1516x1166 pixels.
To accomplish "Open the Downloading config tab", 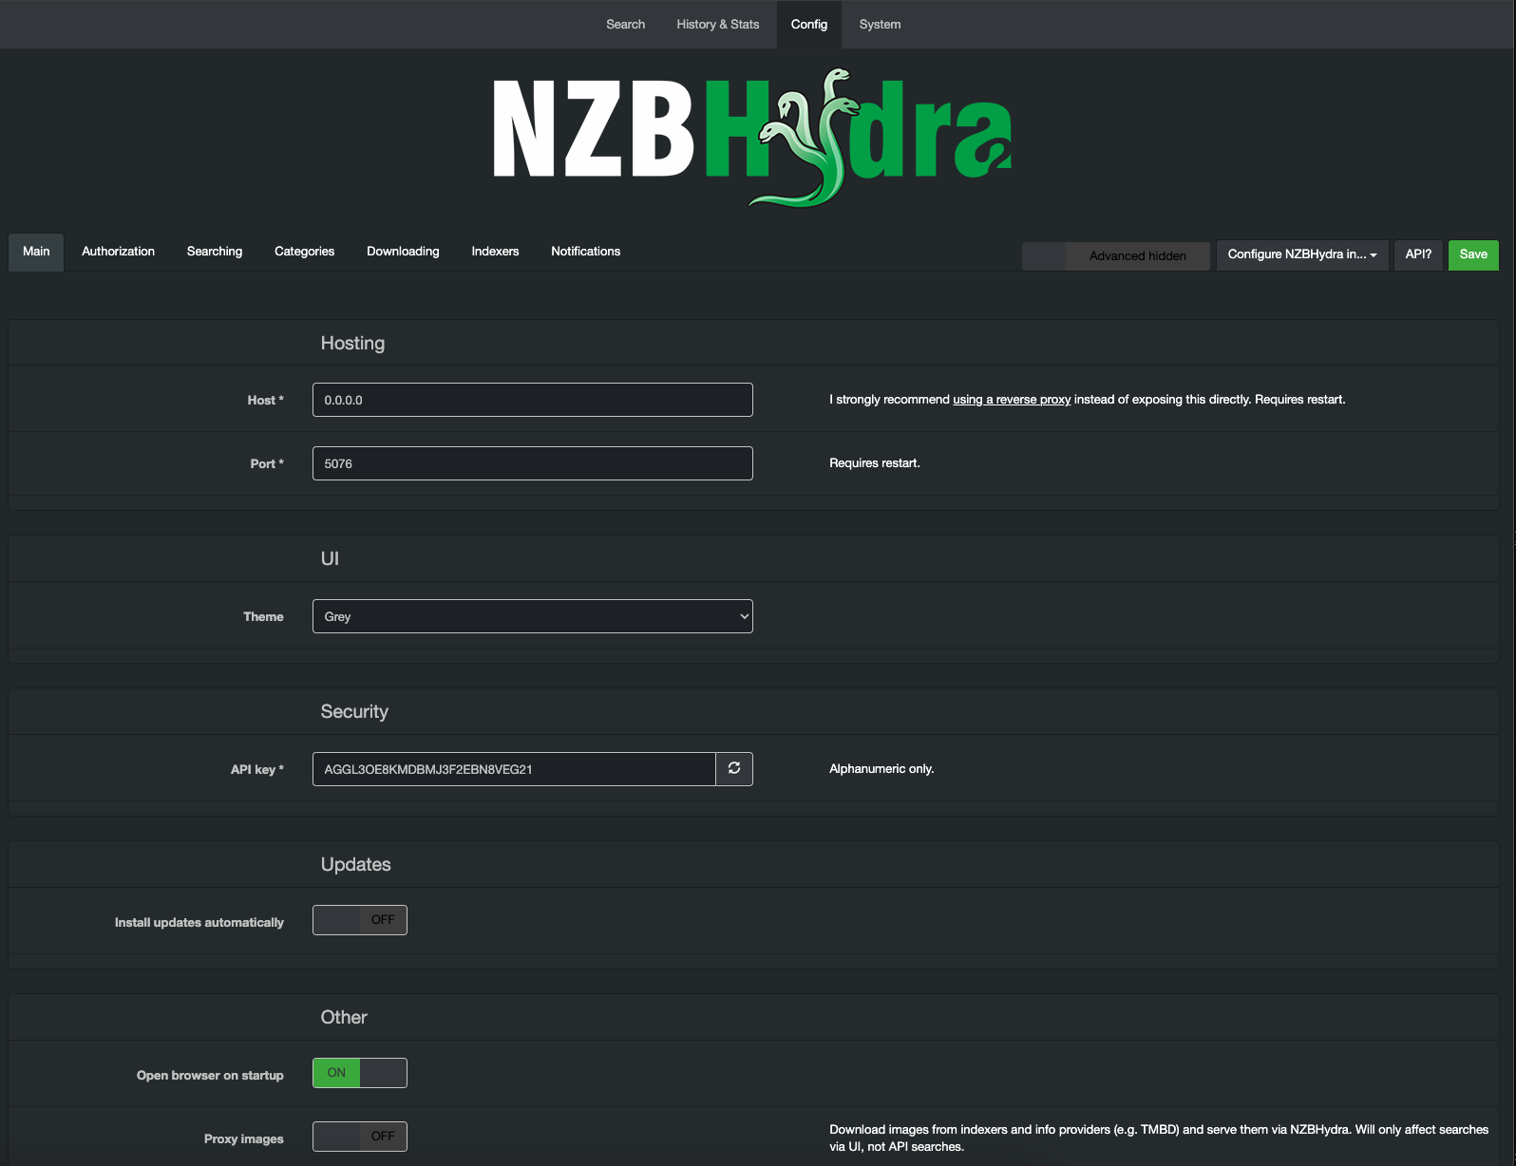I will pyautogui.click(x=403, y=252).
